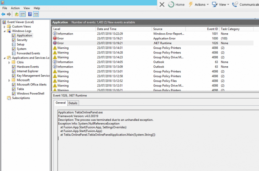259x171 pixels.
Task: Sort by Task Category column header
Action: coord(236,29)
